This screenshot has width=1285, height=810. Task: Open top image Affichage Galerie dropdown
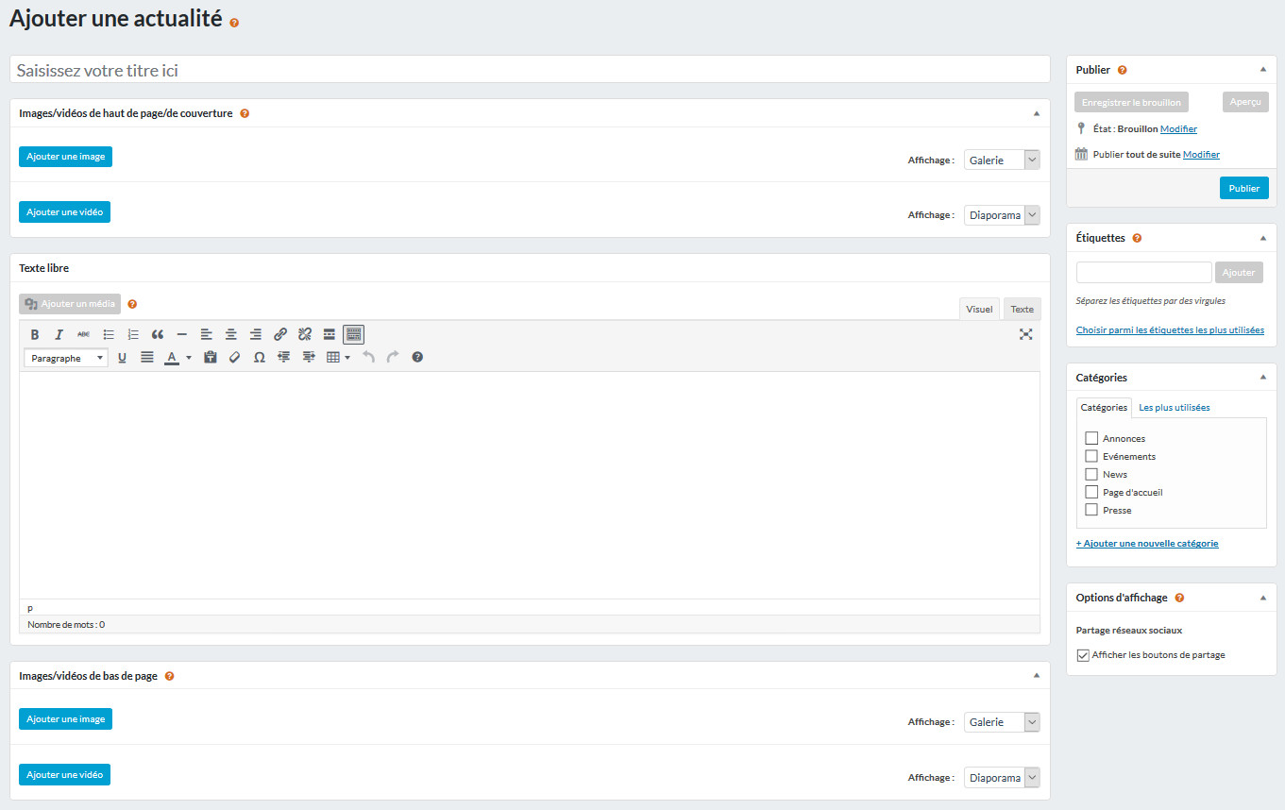point(1002,160)
